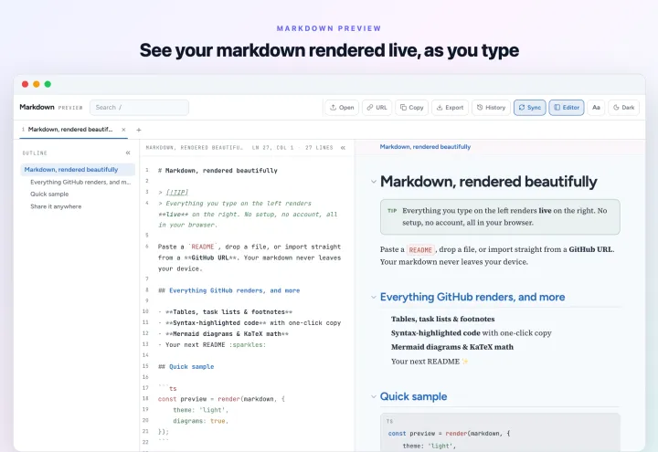The image size is (658, 452).
Task: Click editor line '## Quick sample'
Action: click(186, 367)
